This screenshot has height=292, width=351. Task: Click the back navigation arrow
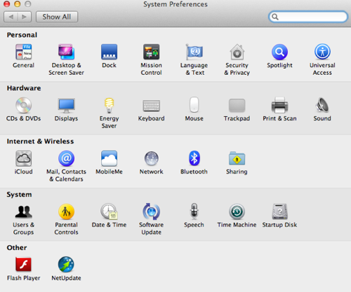(11, 17)
